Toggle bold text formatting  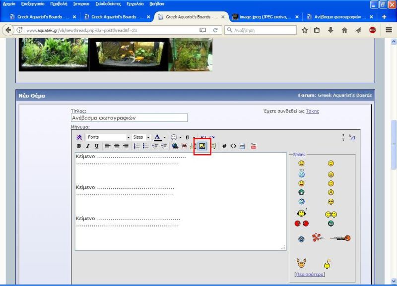pyautogui.click(x=79, y=146)
